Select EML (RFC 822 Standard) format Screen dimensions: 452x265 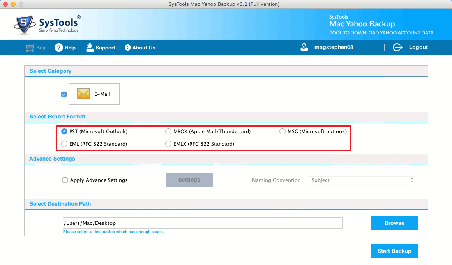pos(64,144)
